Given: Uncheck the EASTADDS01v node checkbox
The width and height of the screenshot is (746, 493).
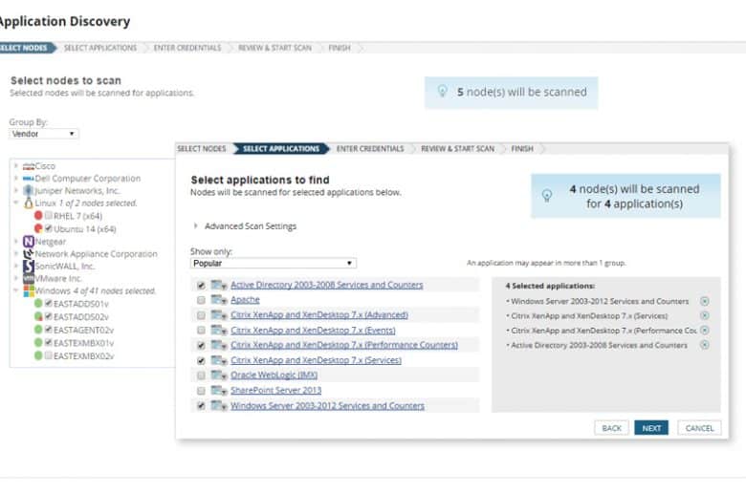Looking at the screenshot, I should 49,303.
